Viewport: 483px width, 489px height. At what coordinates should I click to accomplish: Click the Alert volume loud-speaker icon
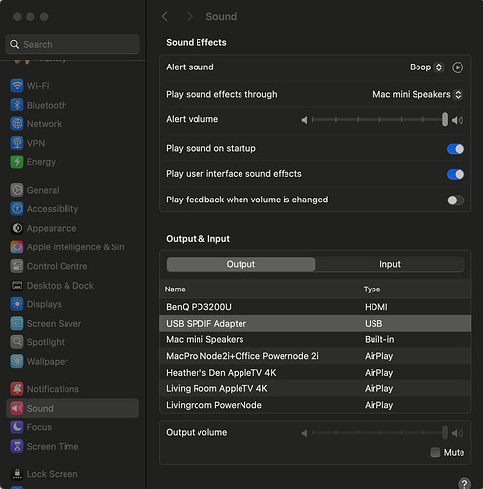pos(458,120)
